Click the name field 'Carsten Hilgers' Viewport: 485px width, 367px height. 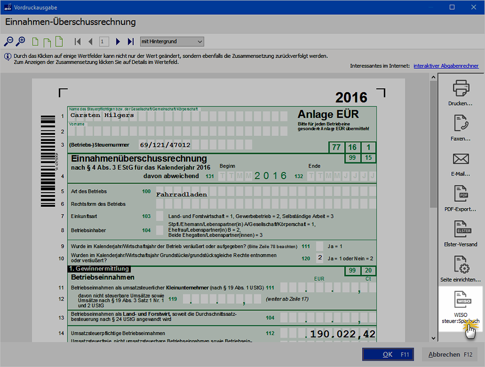[x=178, y=116]
